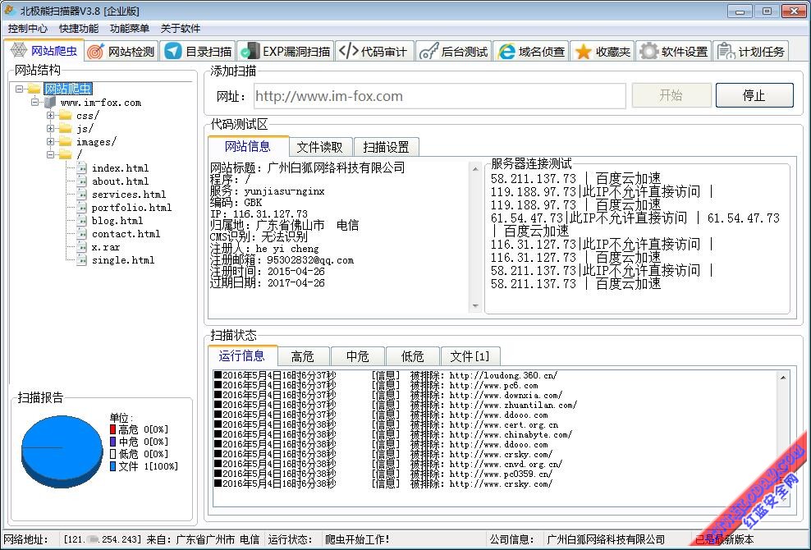
Task: Switch to the 文件读取 tab
Action: (x=320, y=147)
